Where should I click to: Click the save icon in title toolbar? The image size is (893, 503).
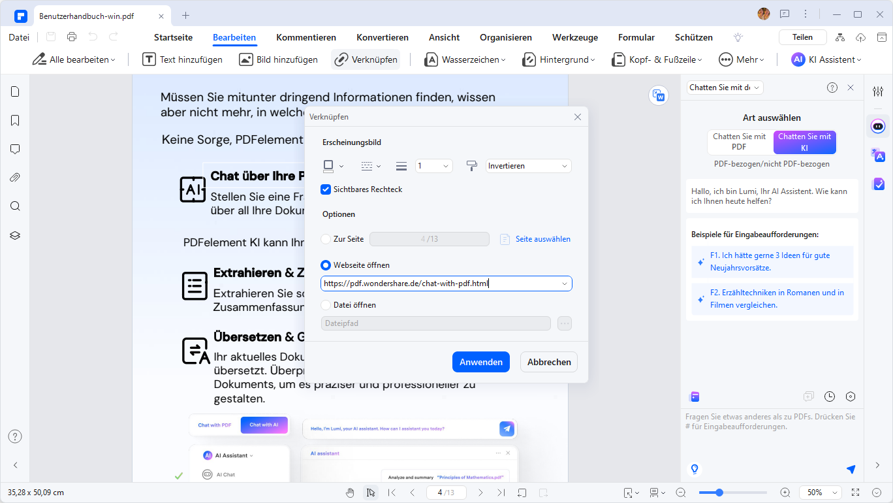[x=51, y=37]
